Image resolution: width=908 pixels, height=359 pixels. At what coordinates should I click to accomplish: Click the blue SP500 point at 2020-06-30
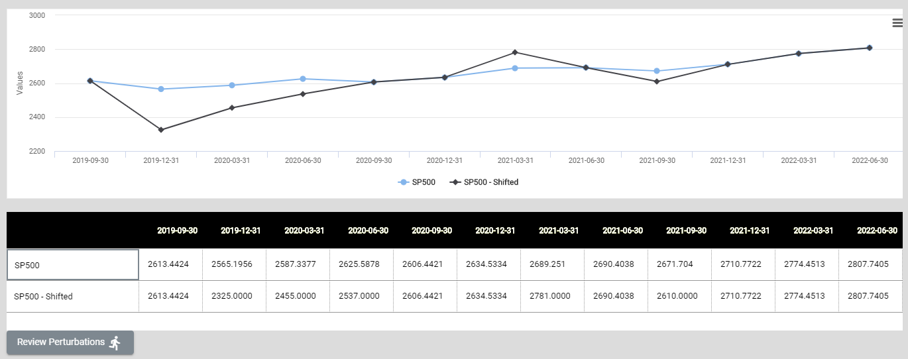303,79
